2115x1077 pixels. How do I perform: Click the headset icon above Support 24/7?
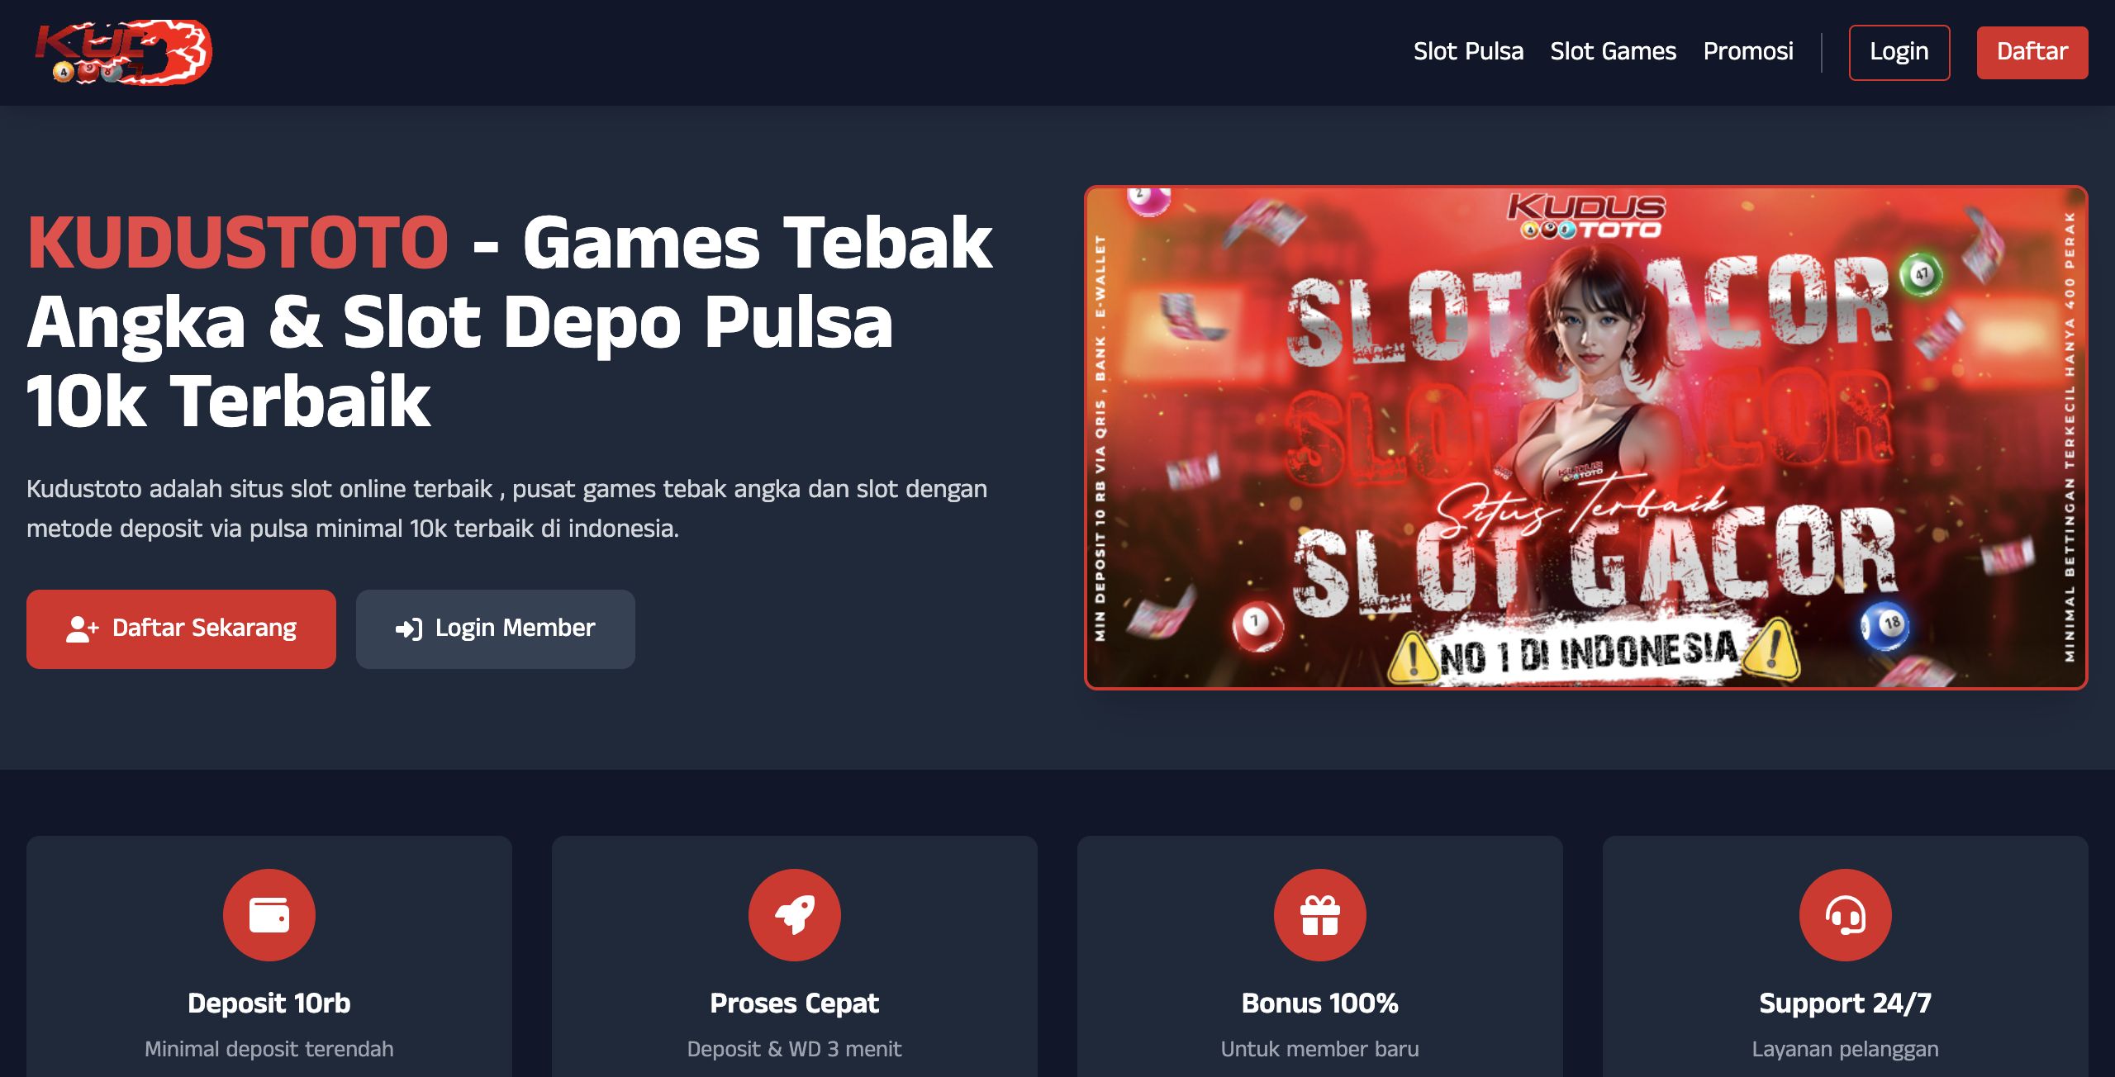click(1846, 915)
